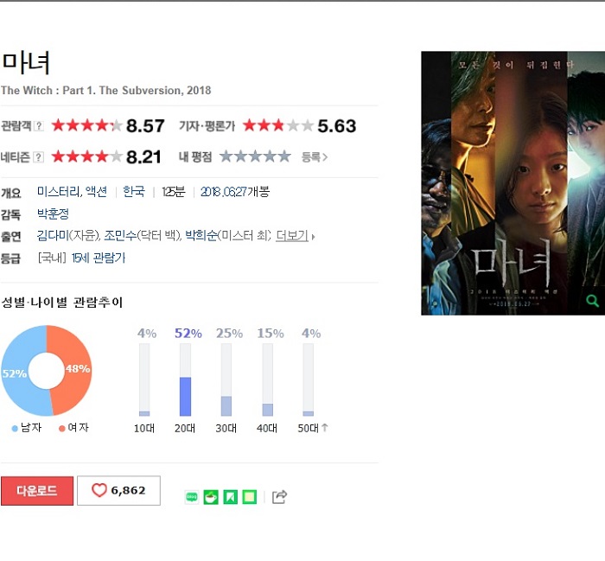Open the share arrow icon
Screen dimensions: 605x561
[x=279, y=497]
